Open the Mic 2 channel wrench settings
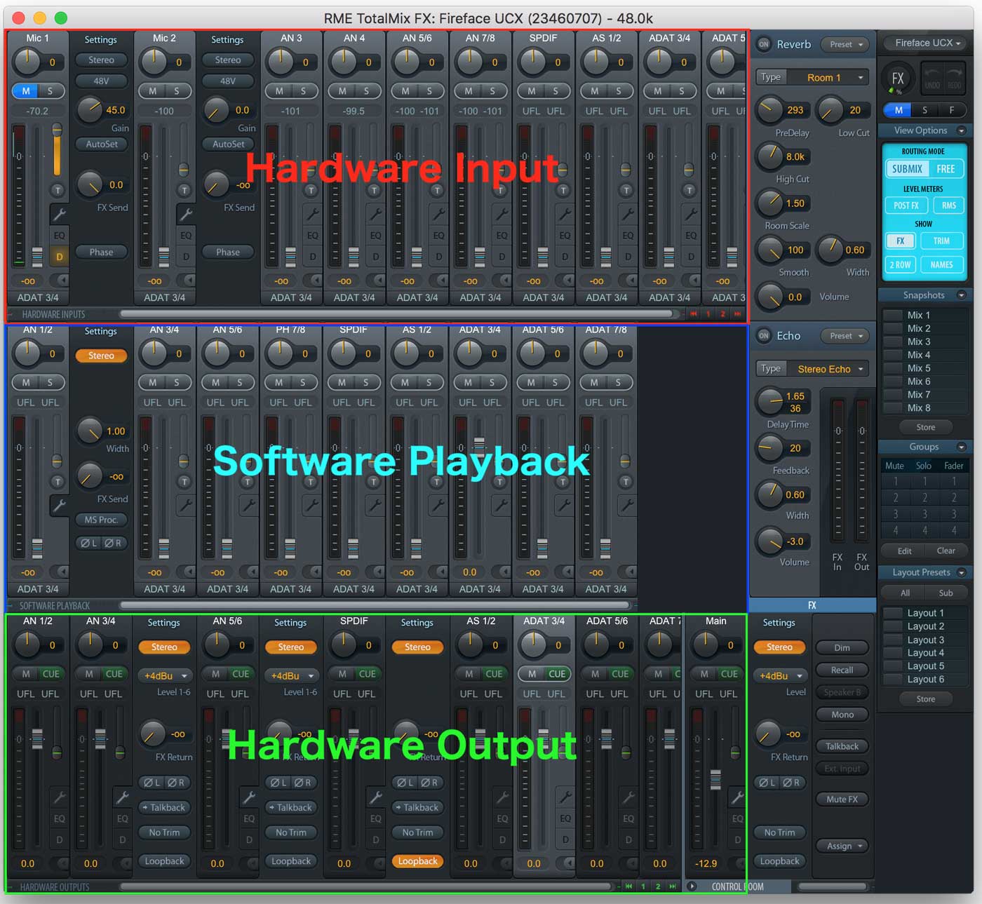This screenshot has height=904, width=982. [x=186, y=214]
